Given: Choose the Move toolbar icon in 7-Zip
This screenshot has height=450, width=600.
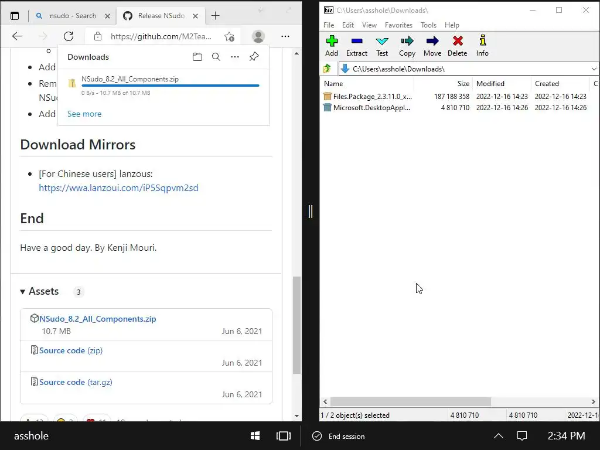Looking at the screenshot, I should coord(432,46).
